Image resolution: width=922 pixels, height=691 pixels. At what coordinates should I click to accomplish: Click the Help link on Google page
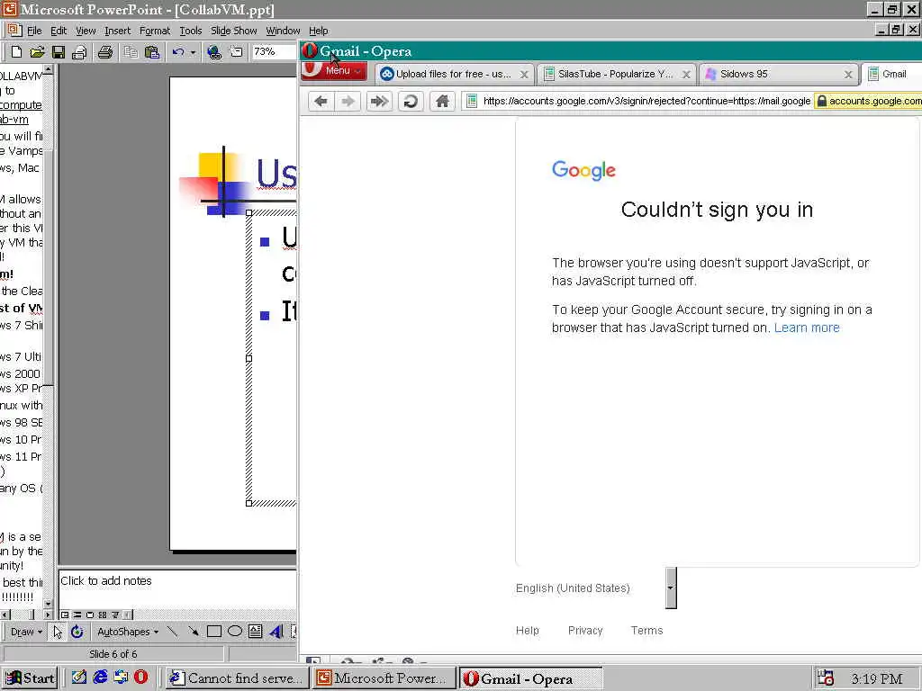pos(527,631)
